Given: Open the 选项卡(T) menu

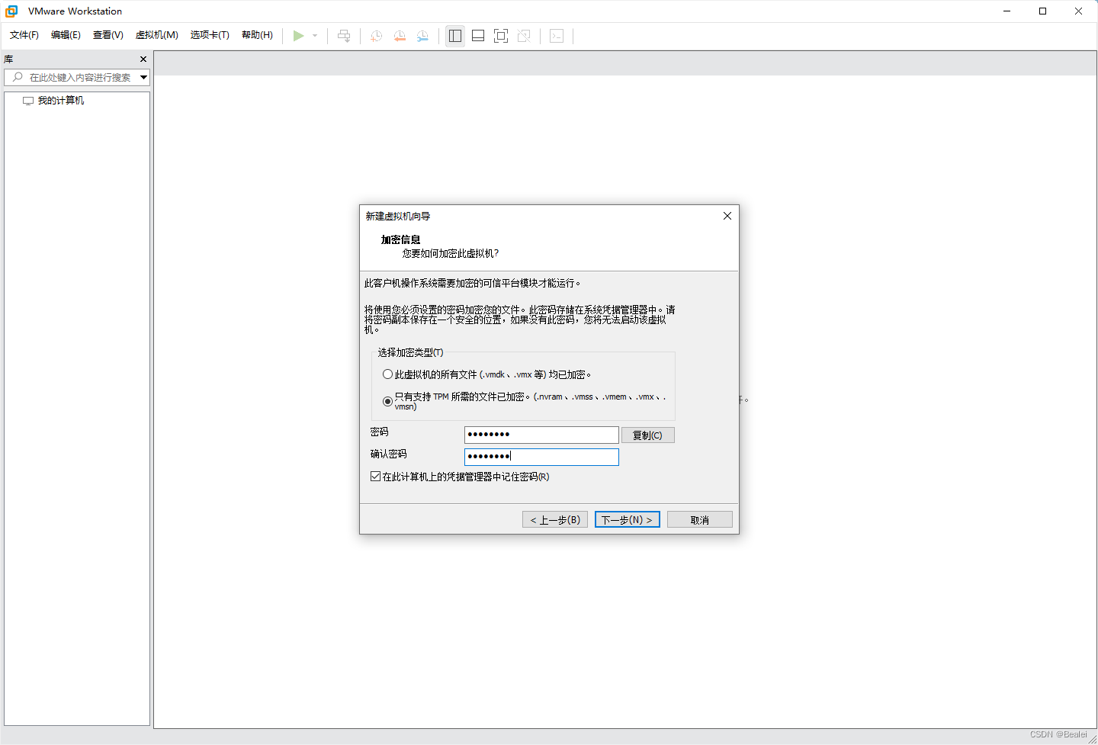Looking at the screenshot, I should [x=210, y=35].
